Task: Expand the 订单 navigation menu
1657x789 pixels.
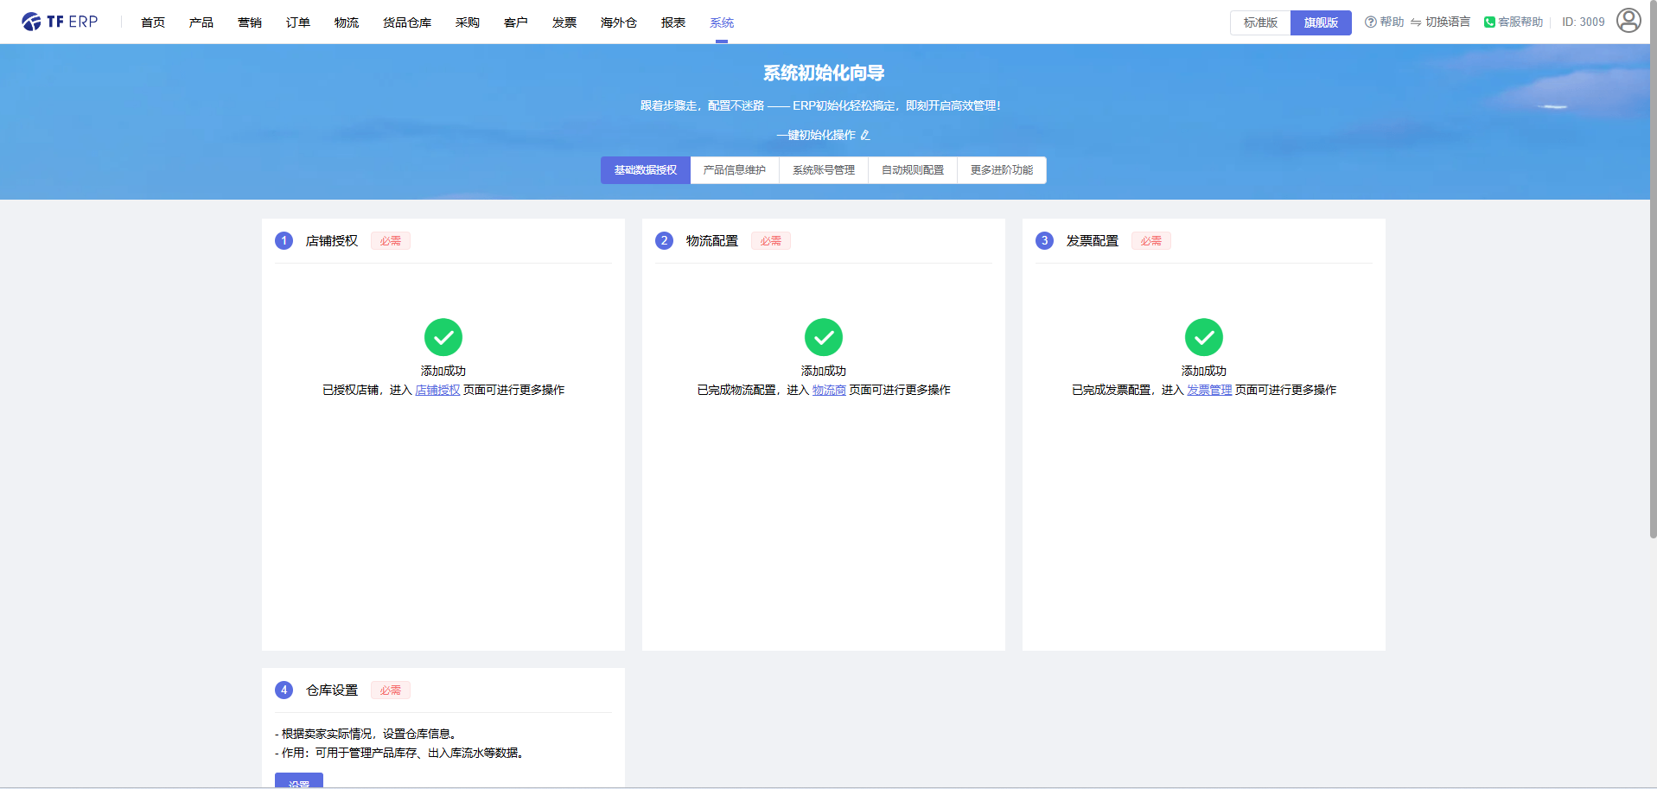Action: (297, 22)
